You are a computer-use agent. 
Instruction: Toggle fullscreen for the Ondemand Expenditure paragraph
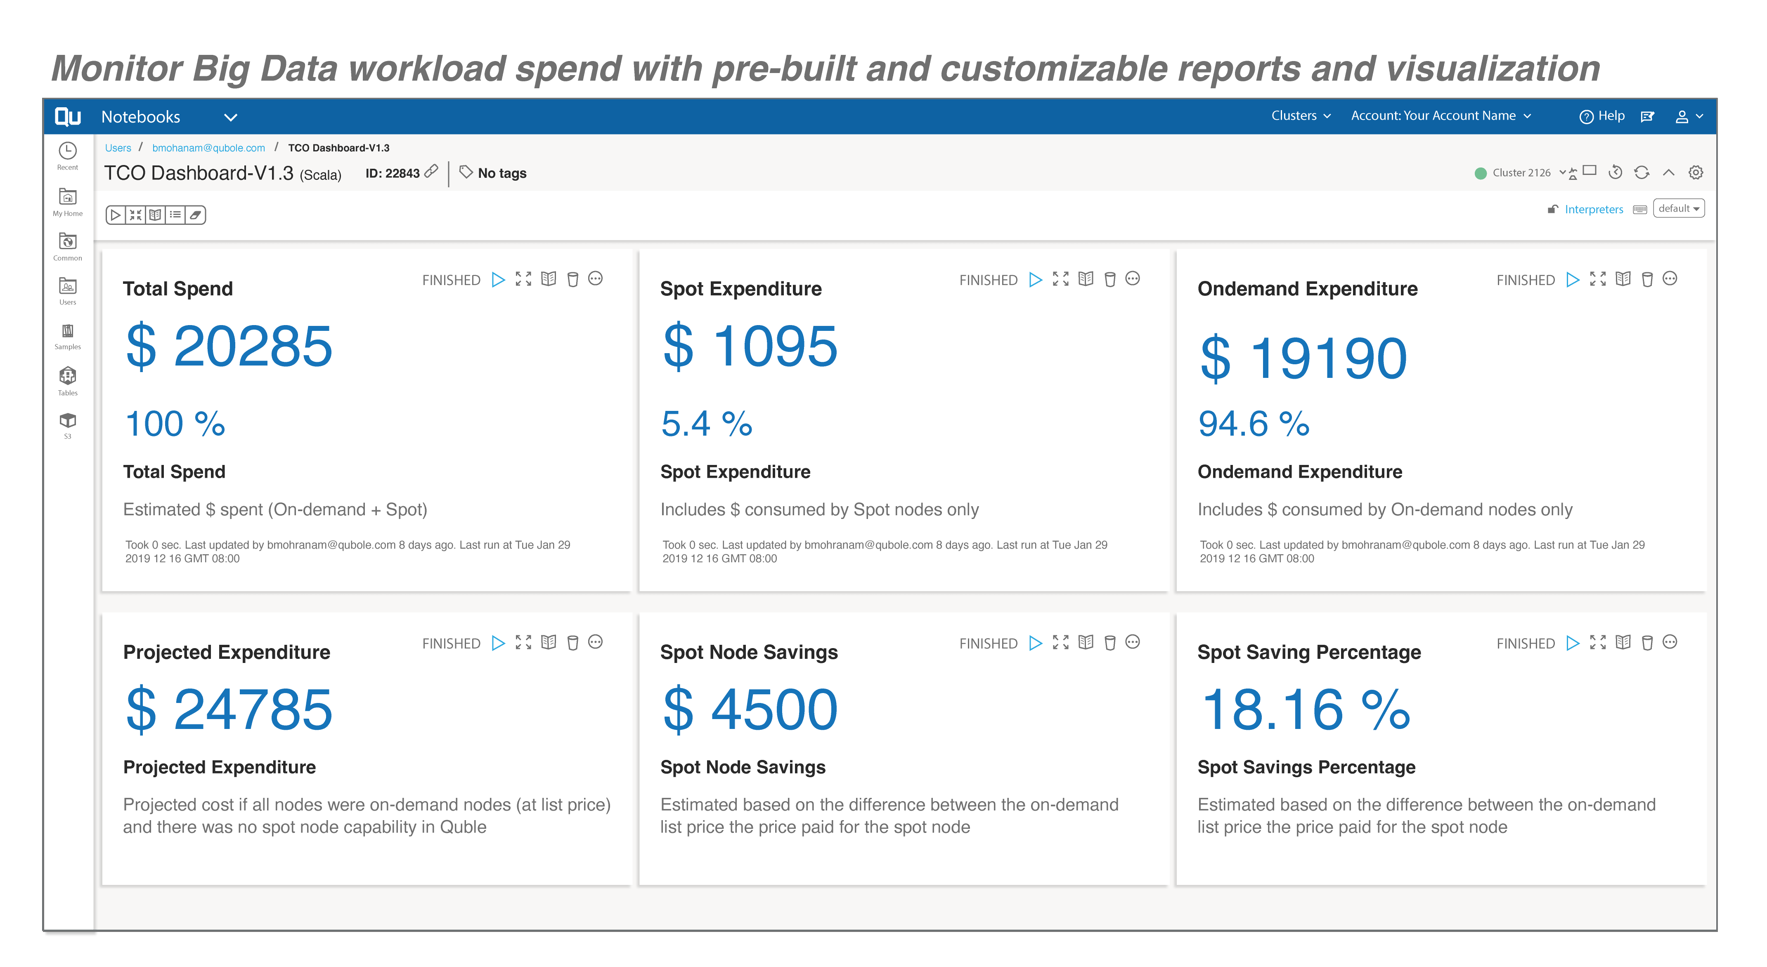1598,279
